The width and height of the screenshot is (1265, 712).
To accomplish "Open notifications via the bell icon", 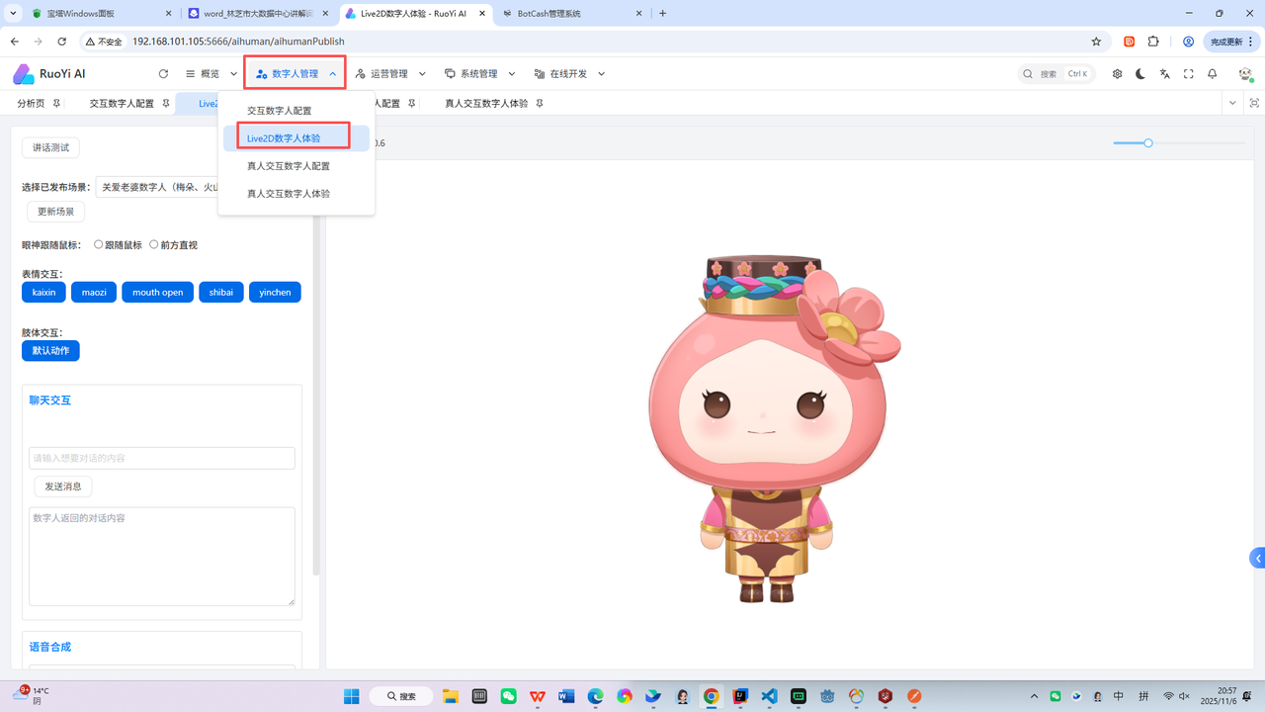I will (1212, 74).
